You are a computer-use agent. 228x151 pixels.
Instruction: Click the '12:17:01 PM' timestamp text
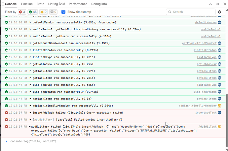click(x=18, y=106)
